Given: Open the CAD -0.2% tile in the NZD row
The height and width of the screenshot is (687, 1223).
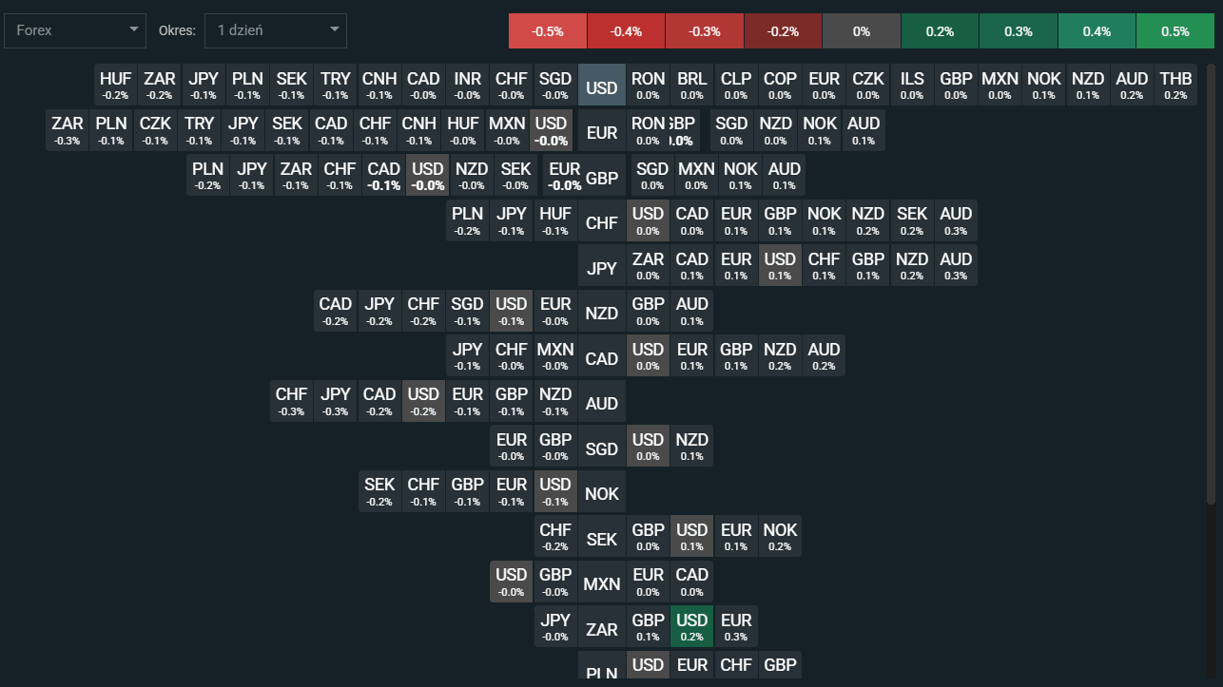Looking at the screenshot, I should [x=335, y=311].
